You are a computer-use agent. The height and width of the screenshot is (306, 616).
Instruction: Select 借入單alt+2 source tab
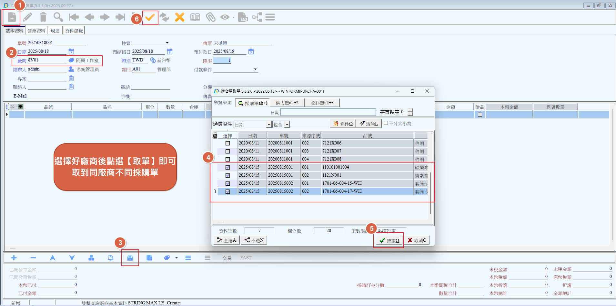tap(287, 103)
